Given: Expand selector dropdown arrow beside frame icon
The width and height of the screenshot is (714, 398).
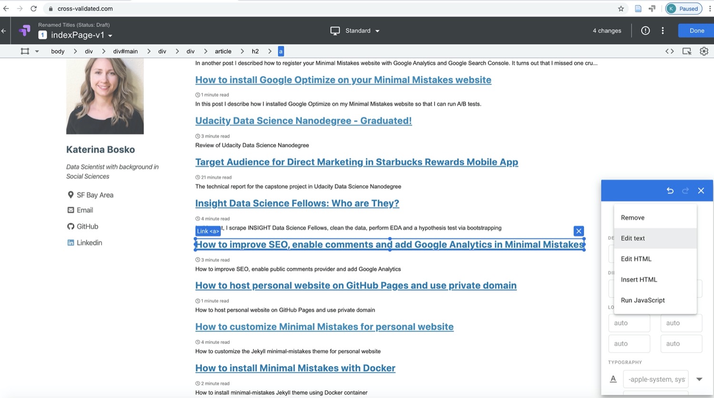Looking at the screenshot, I should [x=37, y=51].
